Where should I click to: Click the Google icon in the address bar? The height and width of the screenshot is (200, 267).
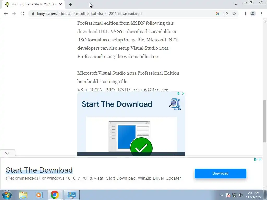coord(217,14)
